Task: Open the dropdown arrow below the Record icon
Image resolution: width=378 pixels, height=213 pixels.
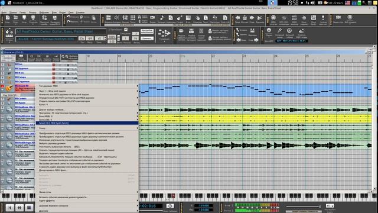Action: [269, 37]
